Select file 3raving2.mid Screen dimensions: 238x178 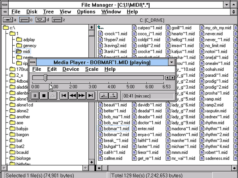tap(112, 45)
